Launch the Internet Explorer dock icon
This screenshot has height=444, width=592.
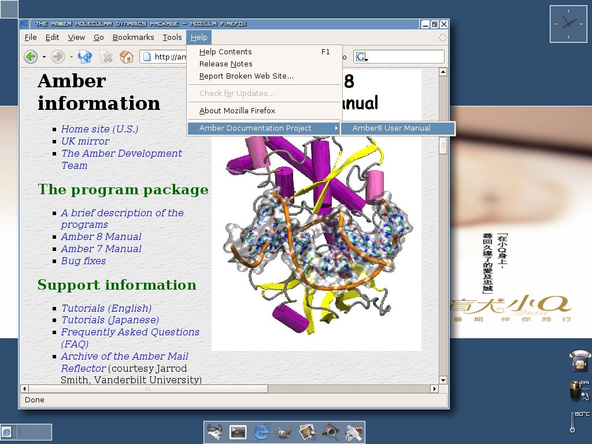tap(261, 432)
